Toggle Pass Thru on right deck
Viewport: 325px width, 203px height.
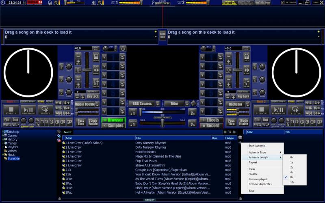tap(231, 122)
